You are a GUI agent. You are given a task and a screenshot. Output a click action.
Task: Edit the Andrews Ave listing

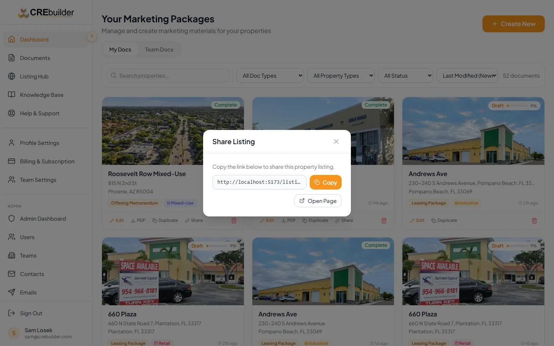417,220
